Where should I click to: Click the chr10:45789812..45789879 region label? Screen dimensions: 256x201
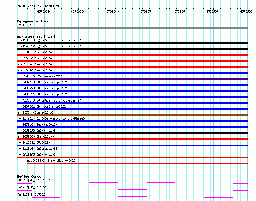pos(38,6)
